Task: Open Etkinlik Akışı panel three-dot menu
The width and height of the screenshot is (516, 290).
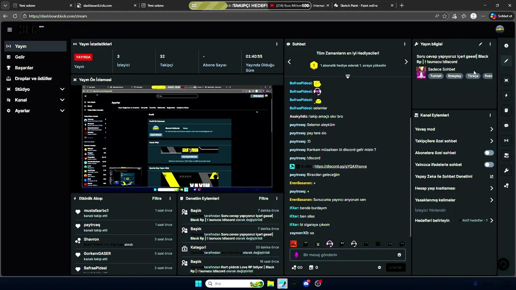Action: (170, 199)
